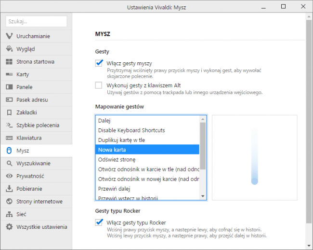
Task: Open Pasek adresu settings
Action: point(36,99)
